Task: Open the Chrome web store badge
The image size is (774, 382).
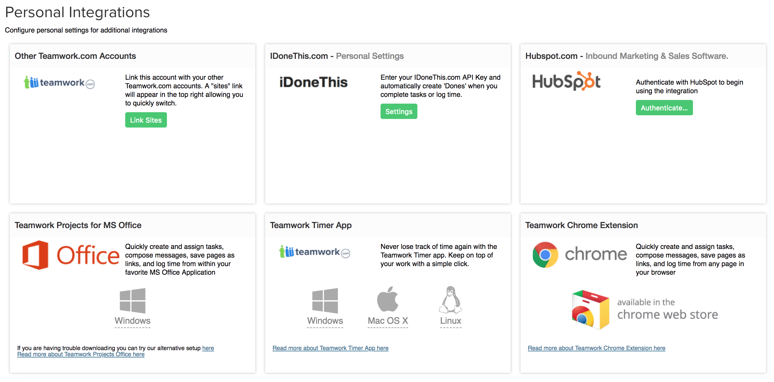Action: 644,310
